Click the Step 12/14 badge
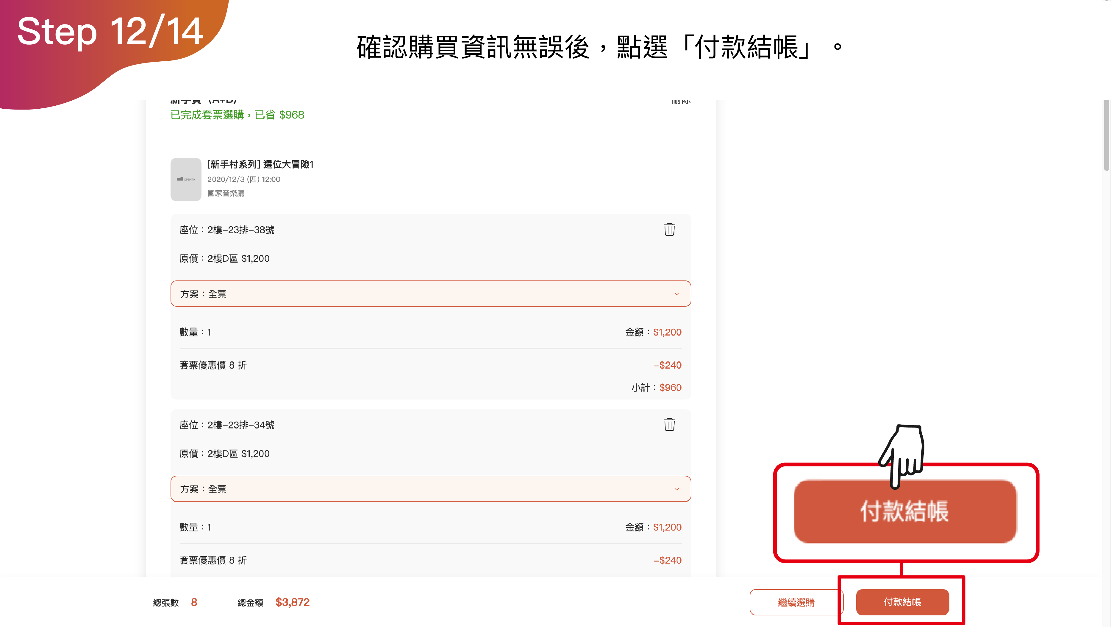 point(110,32)
